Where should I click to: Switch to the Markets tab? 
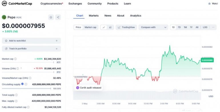[94, 16]
